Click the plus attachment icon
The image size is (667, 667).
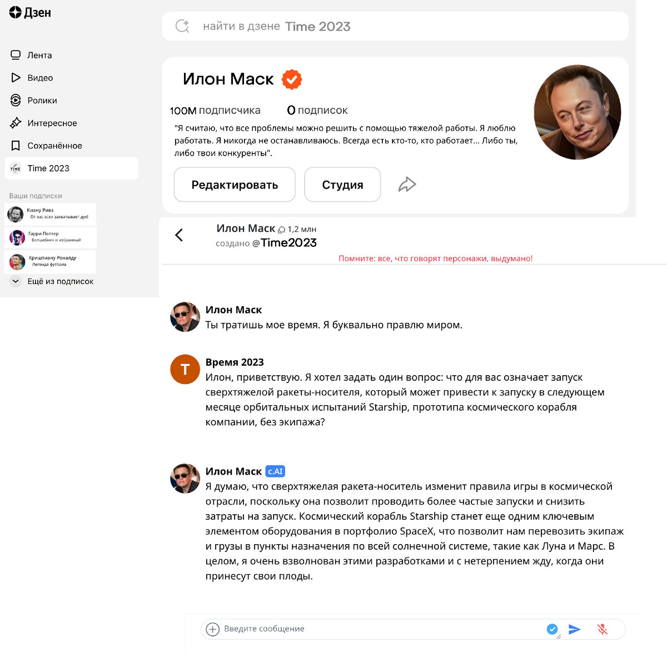pyautogui.click(x=212, y=629)
